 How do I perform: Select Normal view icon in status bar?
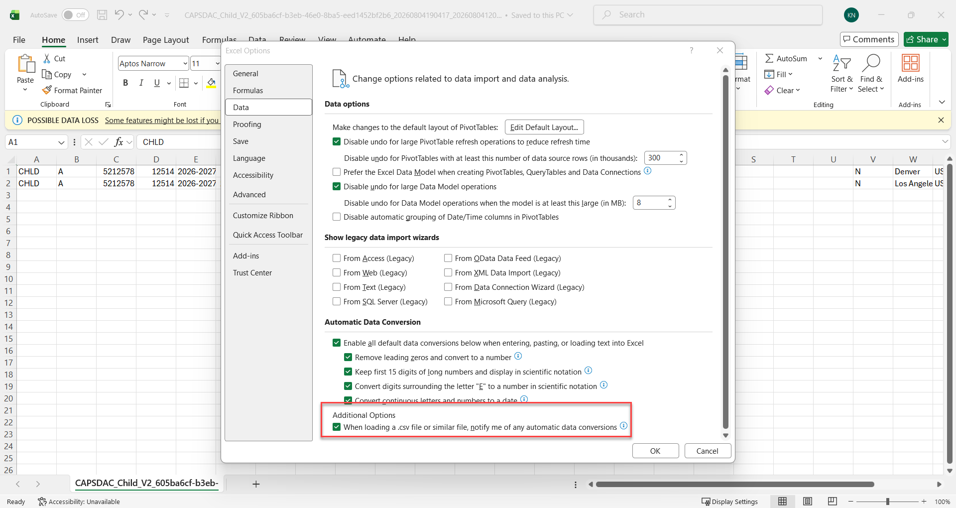click(x=783, y=502)
